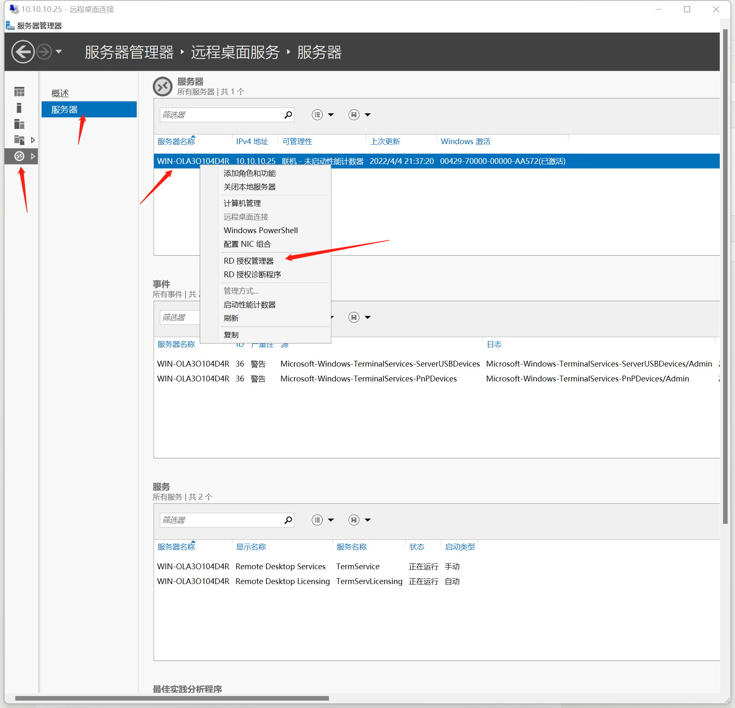Viewport: 735px width, 708px height.
Task: Select the WIN-OLA3O104D4R server row
Action: 436,161
